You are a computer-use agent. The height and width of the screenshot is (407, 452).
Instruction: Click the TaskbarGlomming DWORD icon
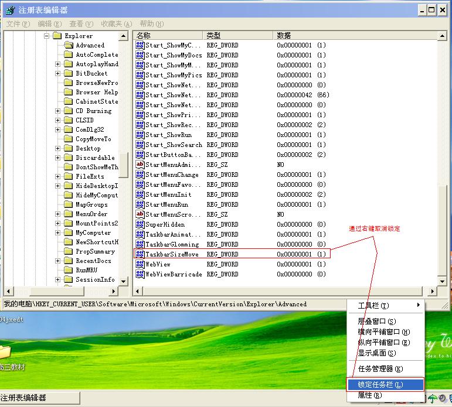tap(140, 244)
